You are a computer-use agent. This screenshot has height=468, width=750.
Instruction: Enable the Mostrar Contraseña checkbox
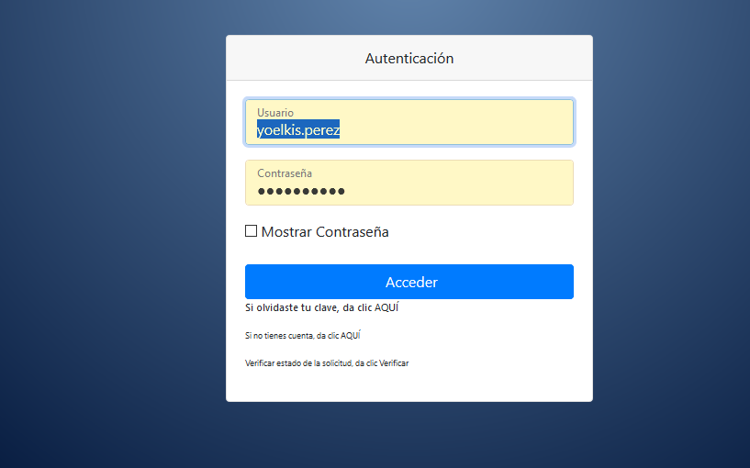252,231
